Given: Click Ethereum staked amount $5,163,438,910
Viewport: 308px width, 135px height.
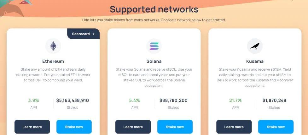Looking at the screenshot, I should [x=73, y=100].
